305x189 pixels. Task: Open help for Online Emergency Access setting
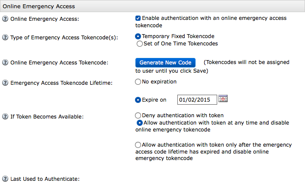5,19
